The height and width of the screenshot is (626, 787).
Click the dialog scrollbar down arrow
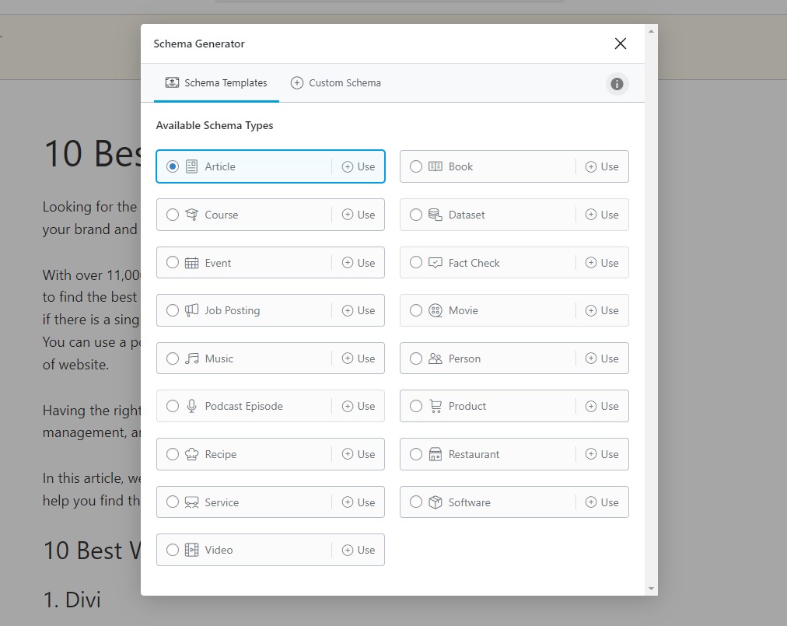651,589
